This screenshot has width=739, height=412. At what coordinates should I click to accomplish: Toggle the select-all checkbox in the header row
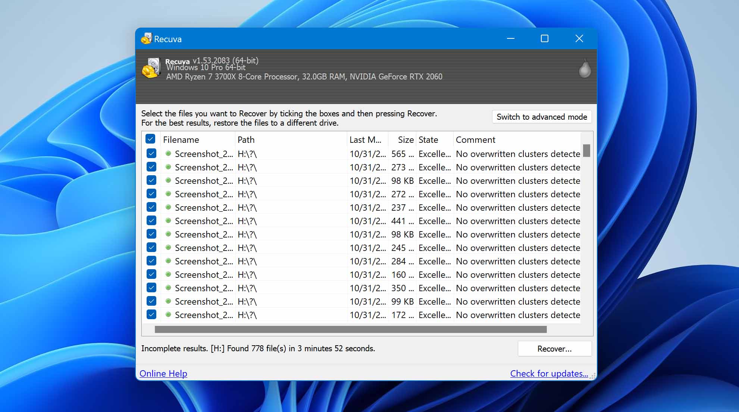click(x=150, y=139)
